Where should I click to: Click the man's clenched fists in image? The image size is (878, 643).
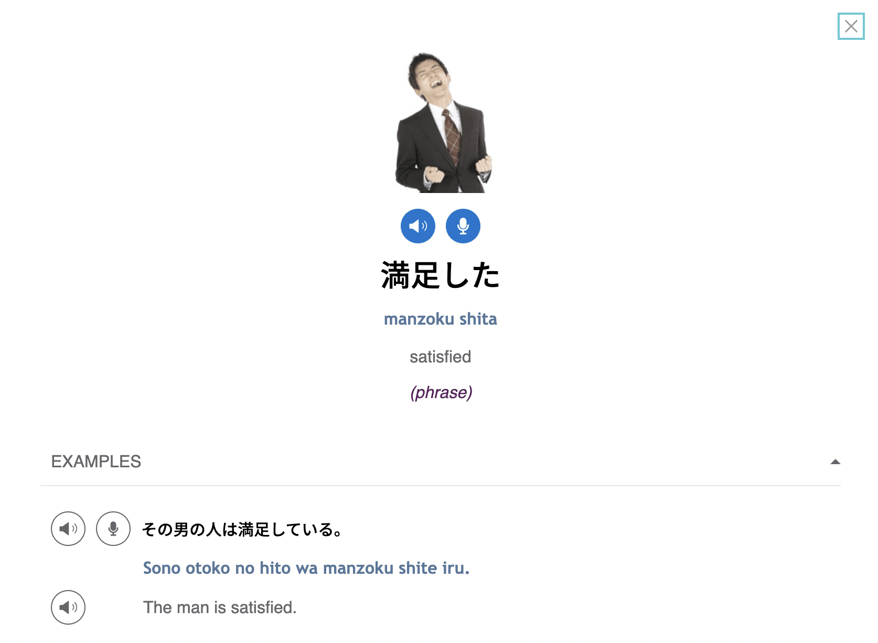[x=458, y=170]
